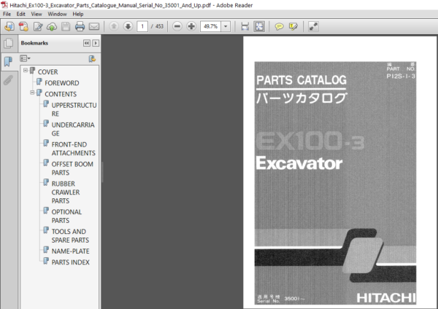Expand the Bookmarks pane right arrow

[x=96, y=43]
